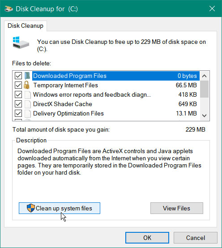Click the file list scroll down arrow

tap(204, 115)
